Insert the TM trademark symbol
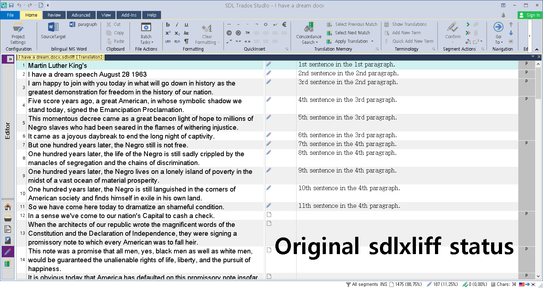 247,33
